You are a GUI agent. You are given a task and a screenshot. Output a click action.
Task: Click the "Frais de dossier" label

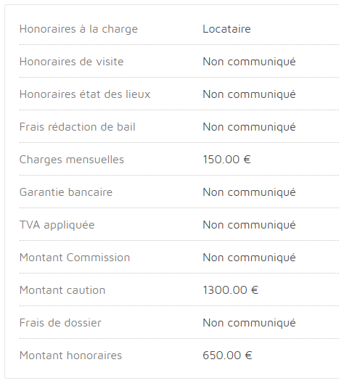click(60, 323)
